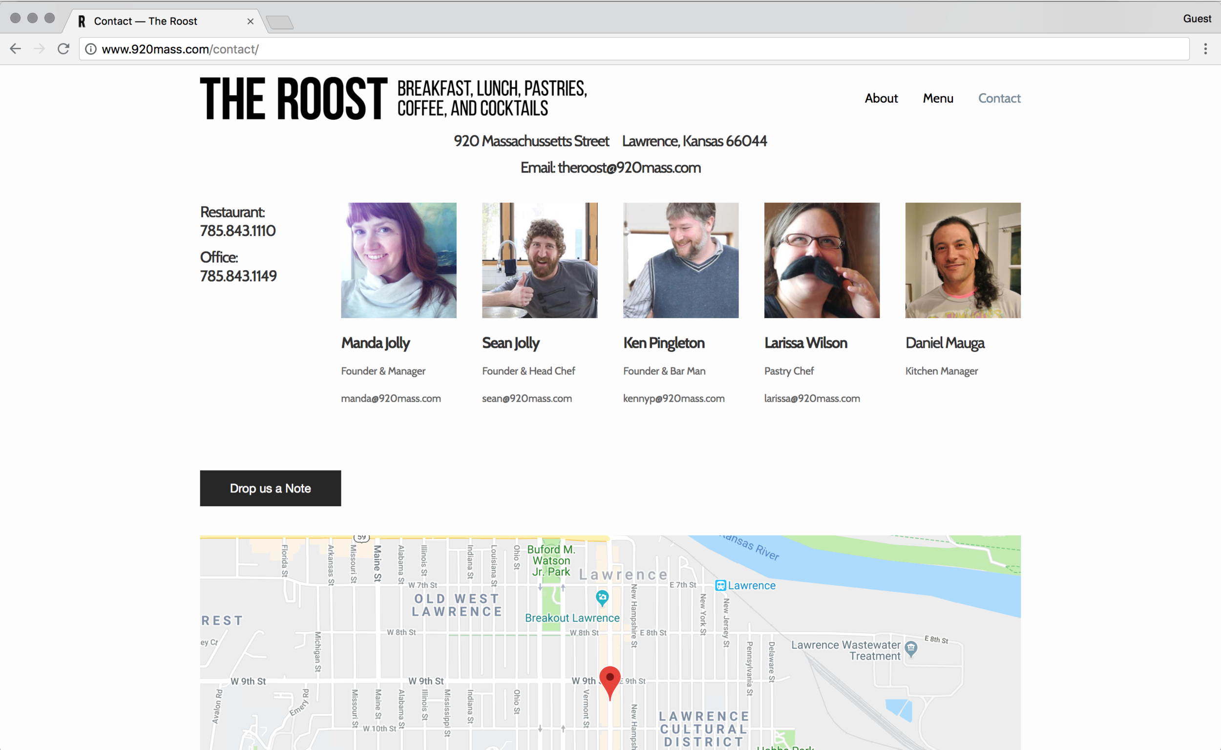Click office phone number 785.843.1149
This screenshot has height=750, width=1221.
pyautogui.click(x=238, y=276)
